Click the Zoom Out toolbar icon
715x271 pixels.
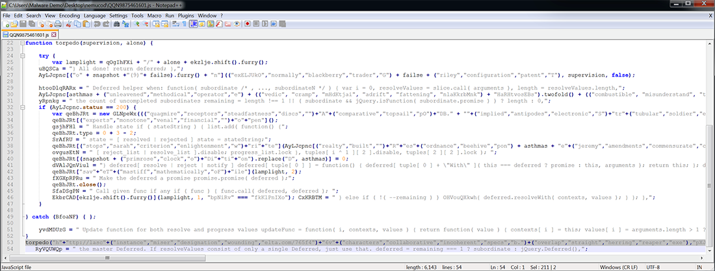145,23
